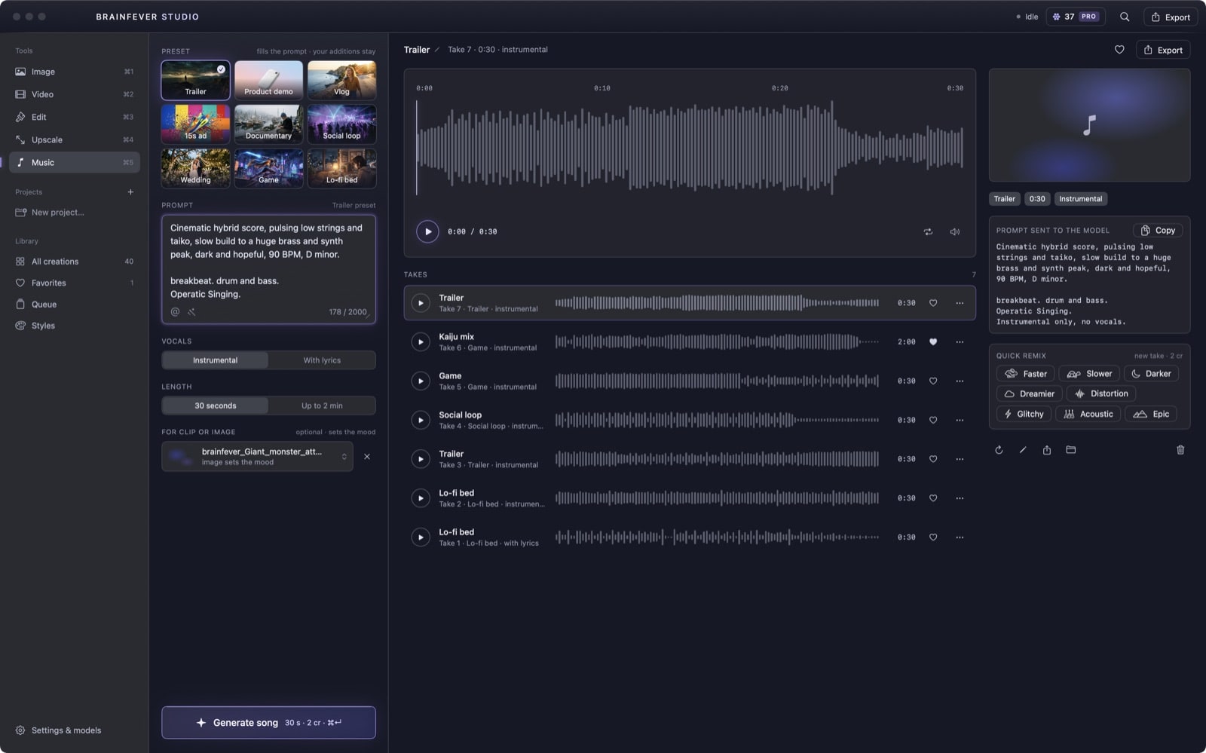
Task: Select the Documentary preset thumbnail
Action: [268, 124]
